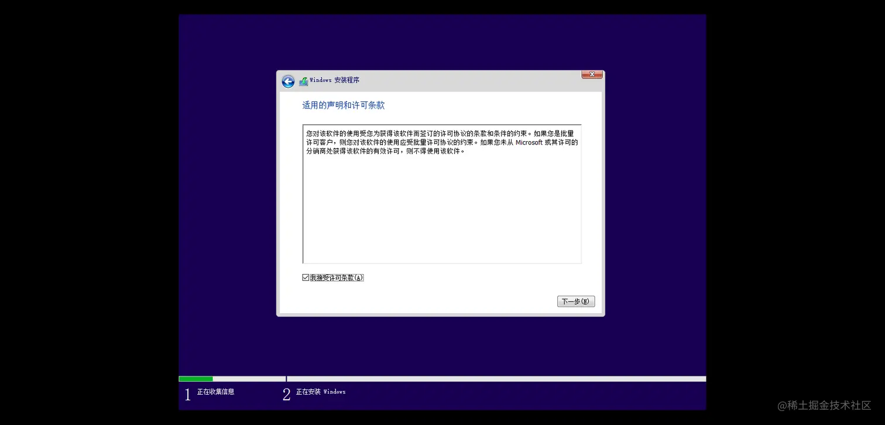The width and height of the screenshot is (885, 425).
Task: Click the white arrow inside the back button
Action: click(x=288, y=81)
